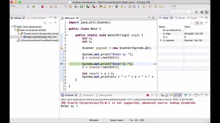The width and height of the screenshot is (220, 123).
Task: Open the Open Console dropdown arrow
Action: [x=198, y=95]
